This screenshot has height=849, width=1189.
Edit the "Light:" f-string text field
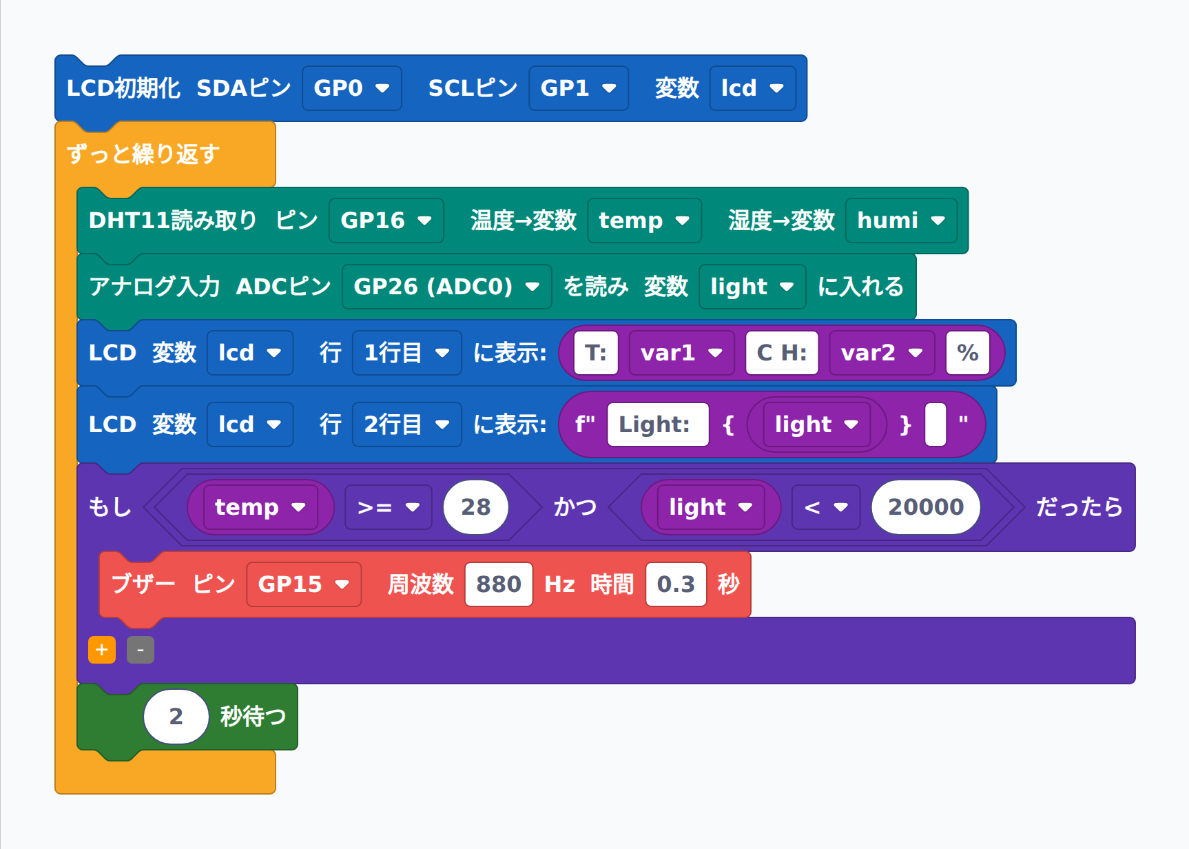pos(658,424)
